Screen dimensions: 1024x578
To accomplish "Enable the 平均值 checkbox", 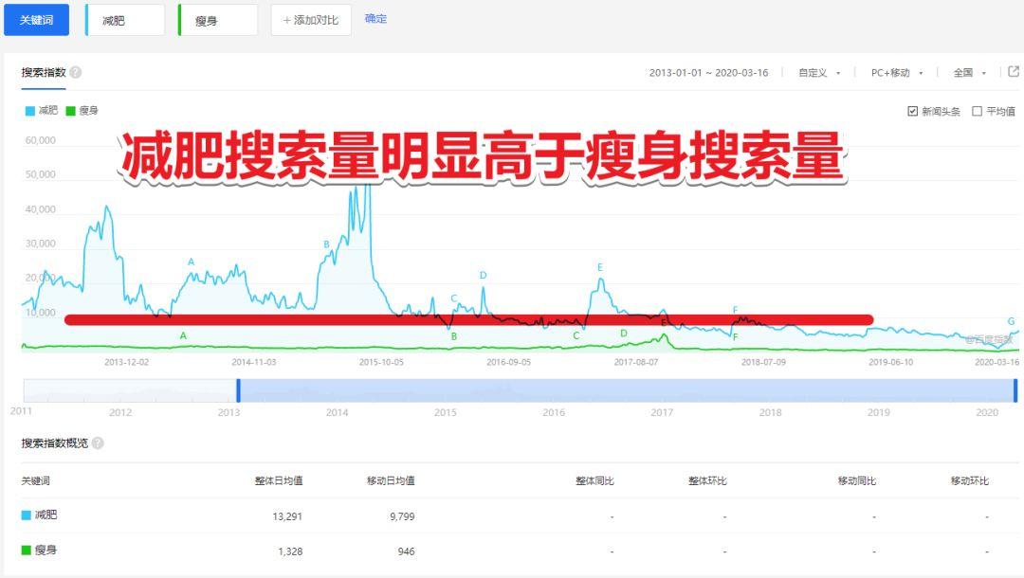I will (977, 111).
